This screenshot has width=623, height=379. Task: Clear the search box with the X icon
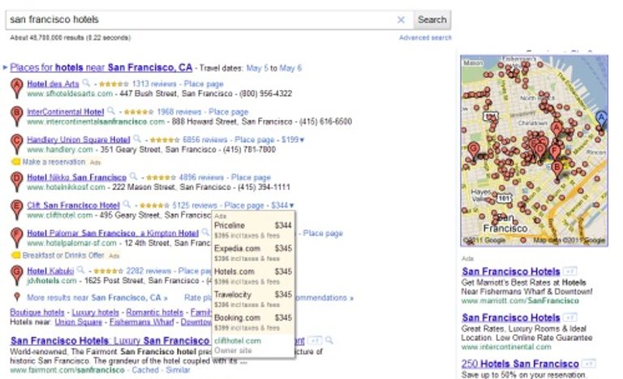click(x=401, y=19)
